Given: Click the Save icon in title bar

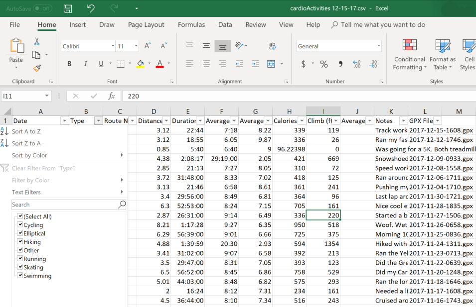Looking at the screenshot, I should tap(68, 8).
